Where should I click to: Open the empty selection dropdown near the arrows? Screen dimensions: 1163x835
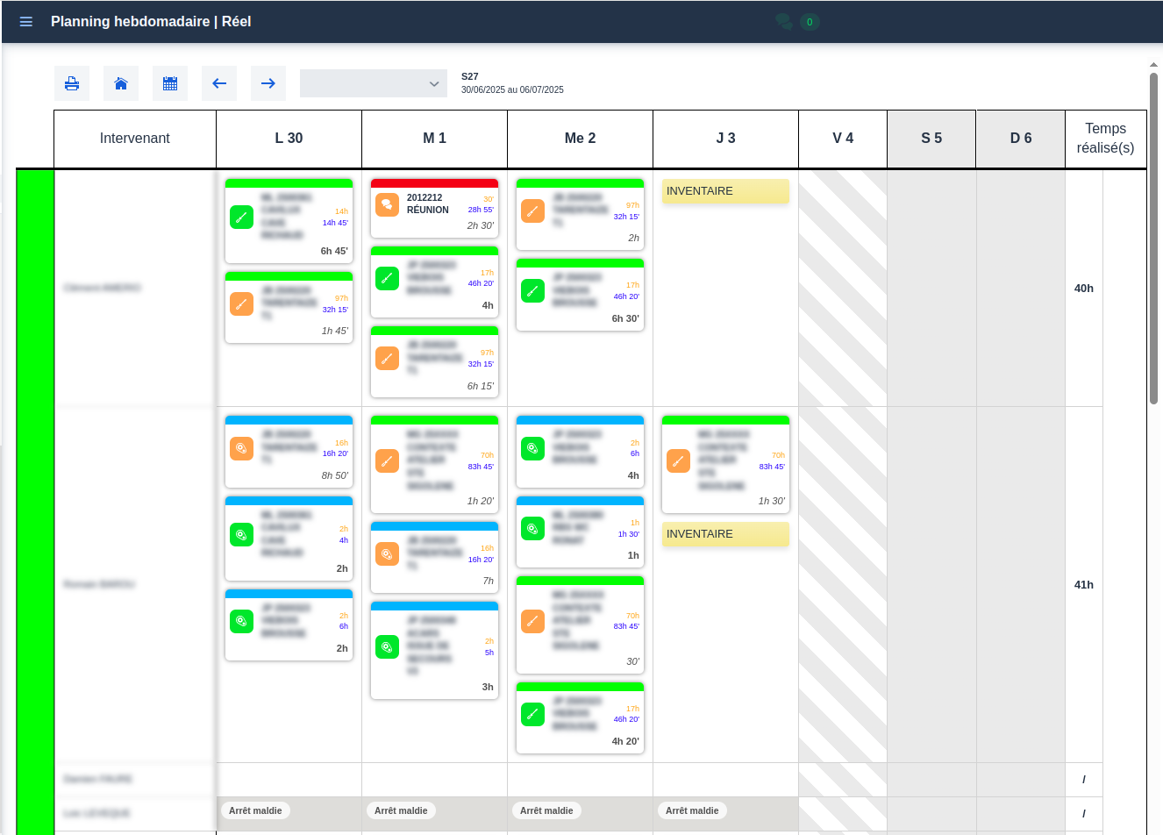(373, 82)
